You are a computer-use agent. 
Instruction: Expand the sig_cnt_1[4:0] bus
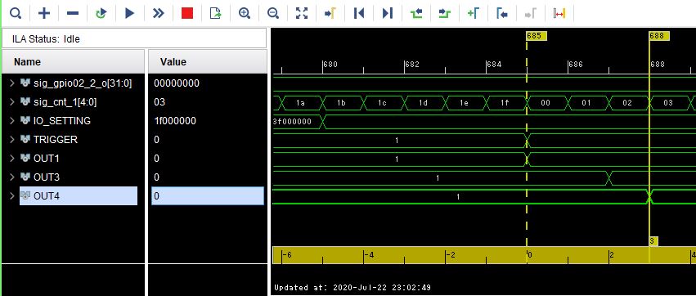pos(12,102)
